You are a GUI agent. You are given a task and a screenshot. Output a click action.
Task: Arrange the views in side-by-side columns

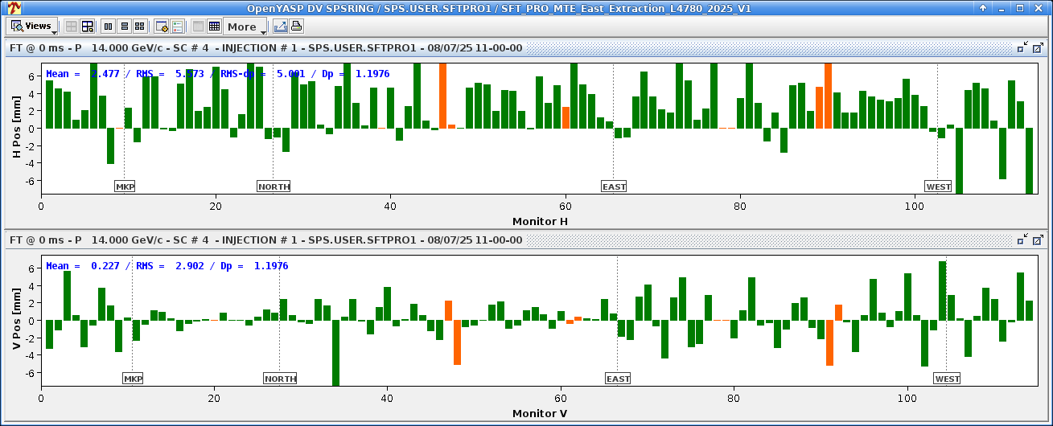point(109,27)
